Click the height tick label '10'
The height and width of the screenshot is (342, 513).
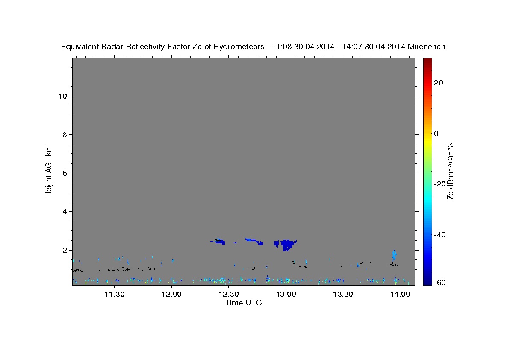point(62,96)
